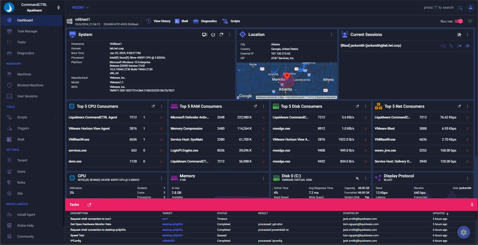Expand the Scripts sidebar item chevron
Viewport: 478px width, 245px height.
click(x=55, y=117)
